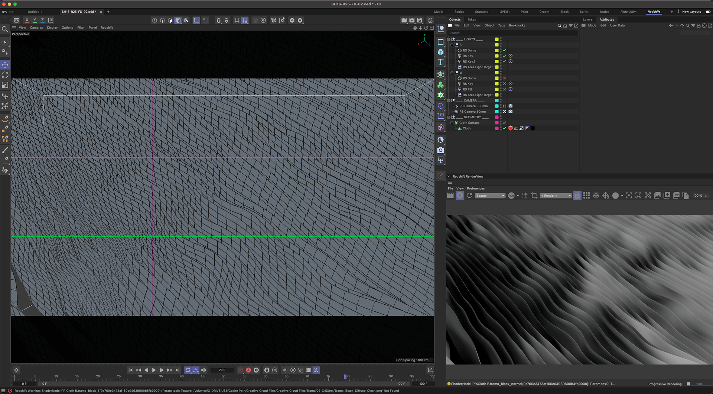Go to the start of the animation

[130, 370]
